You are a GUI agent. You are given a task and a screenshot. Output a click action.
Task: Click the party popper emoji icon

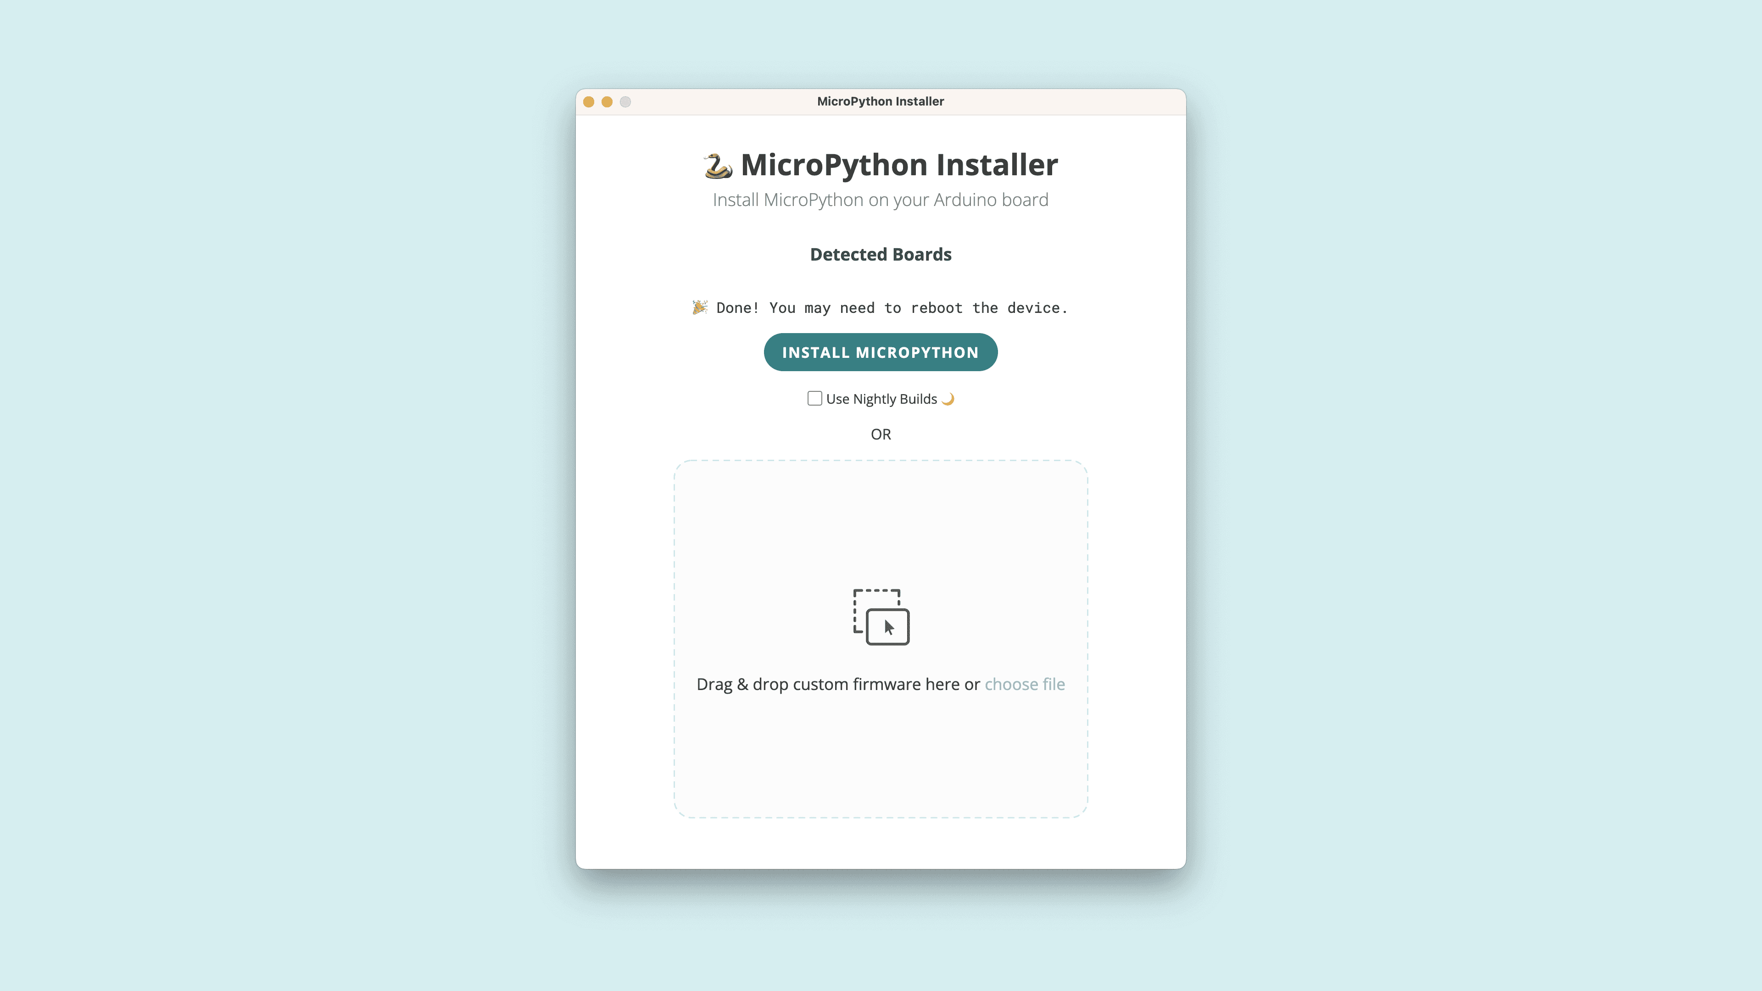[x=699, y=307]
